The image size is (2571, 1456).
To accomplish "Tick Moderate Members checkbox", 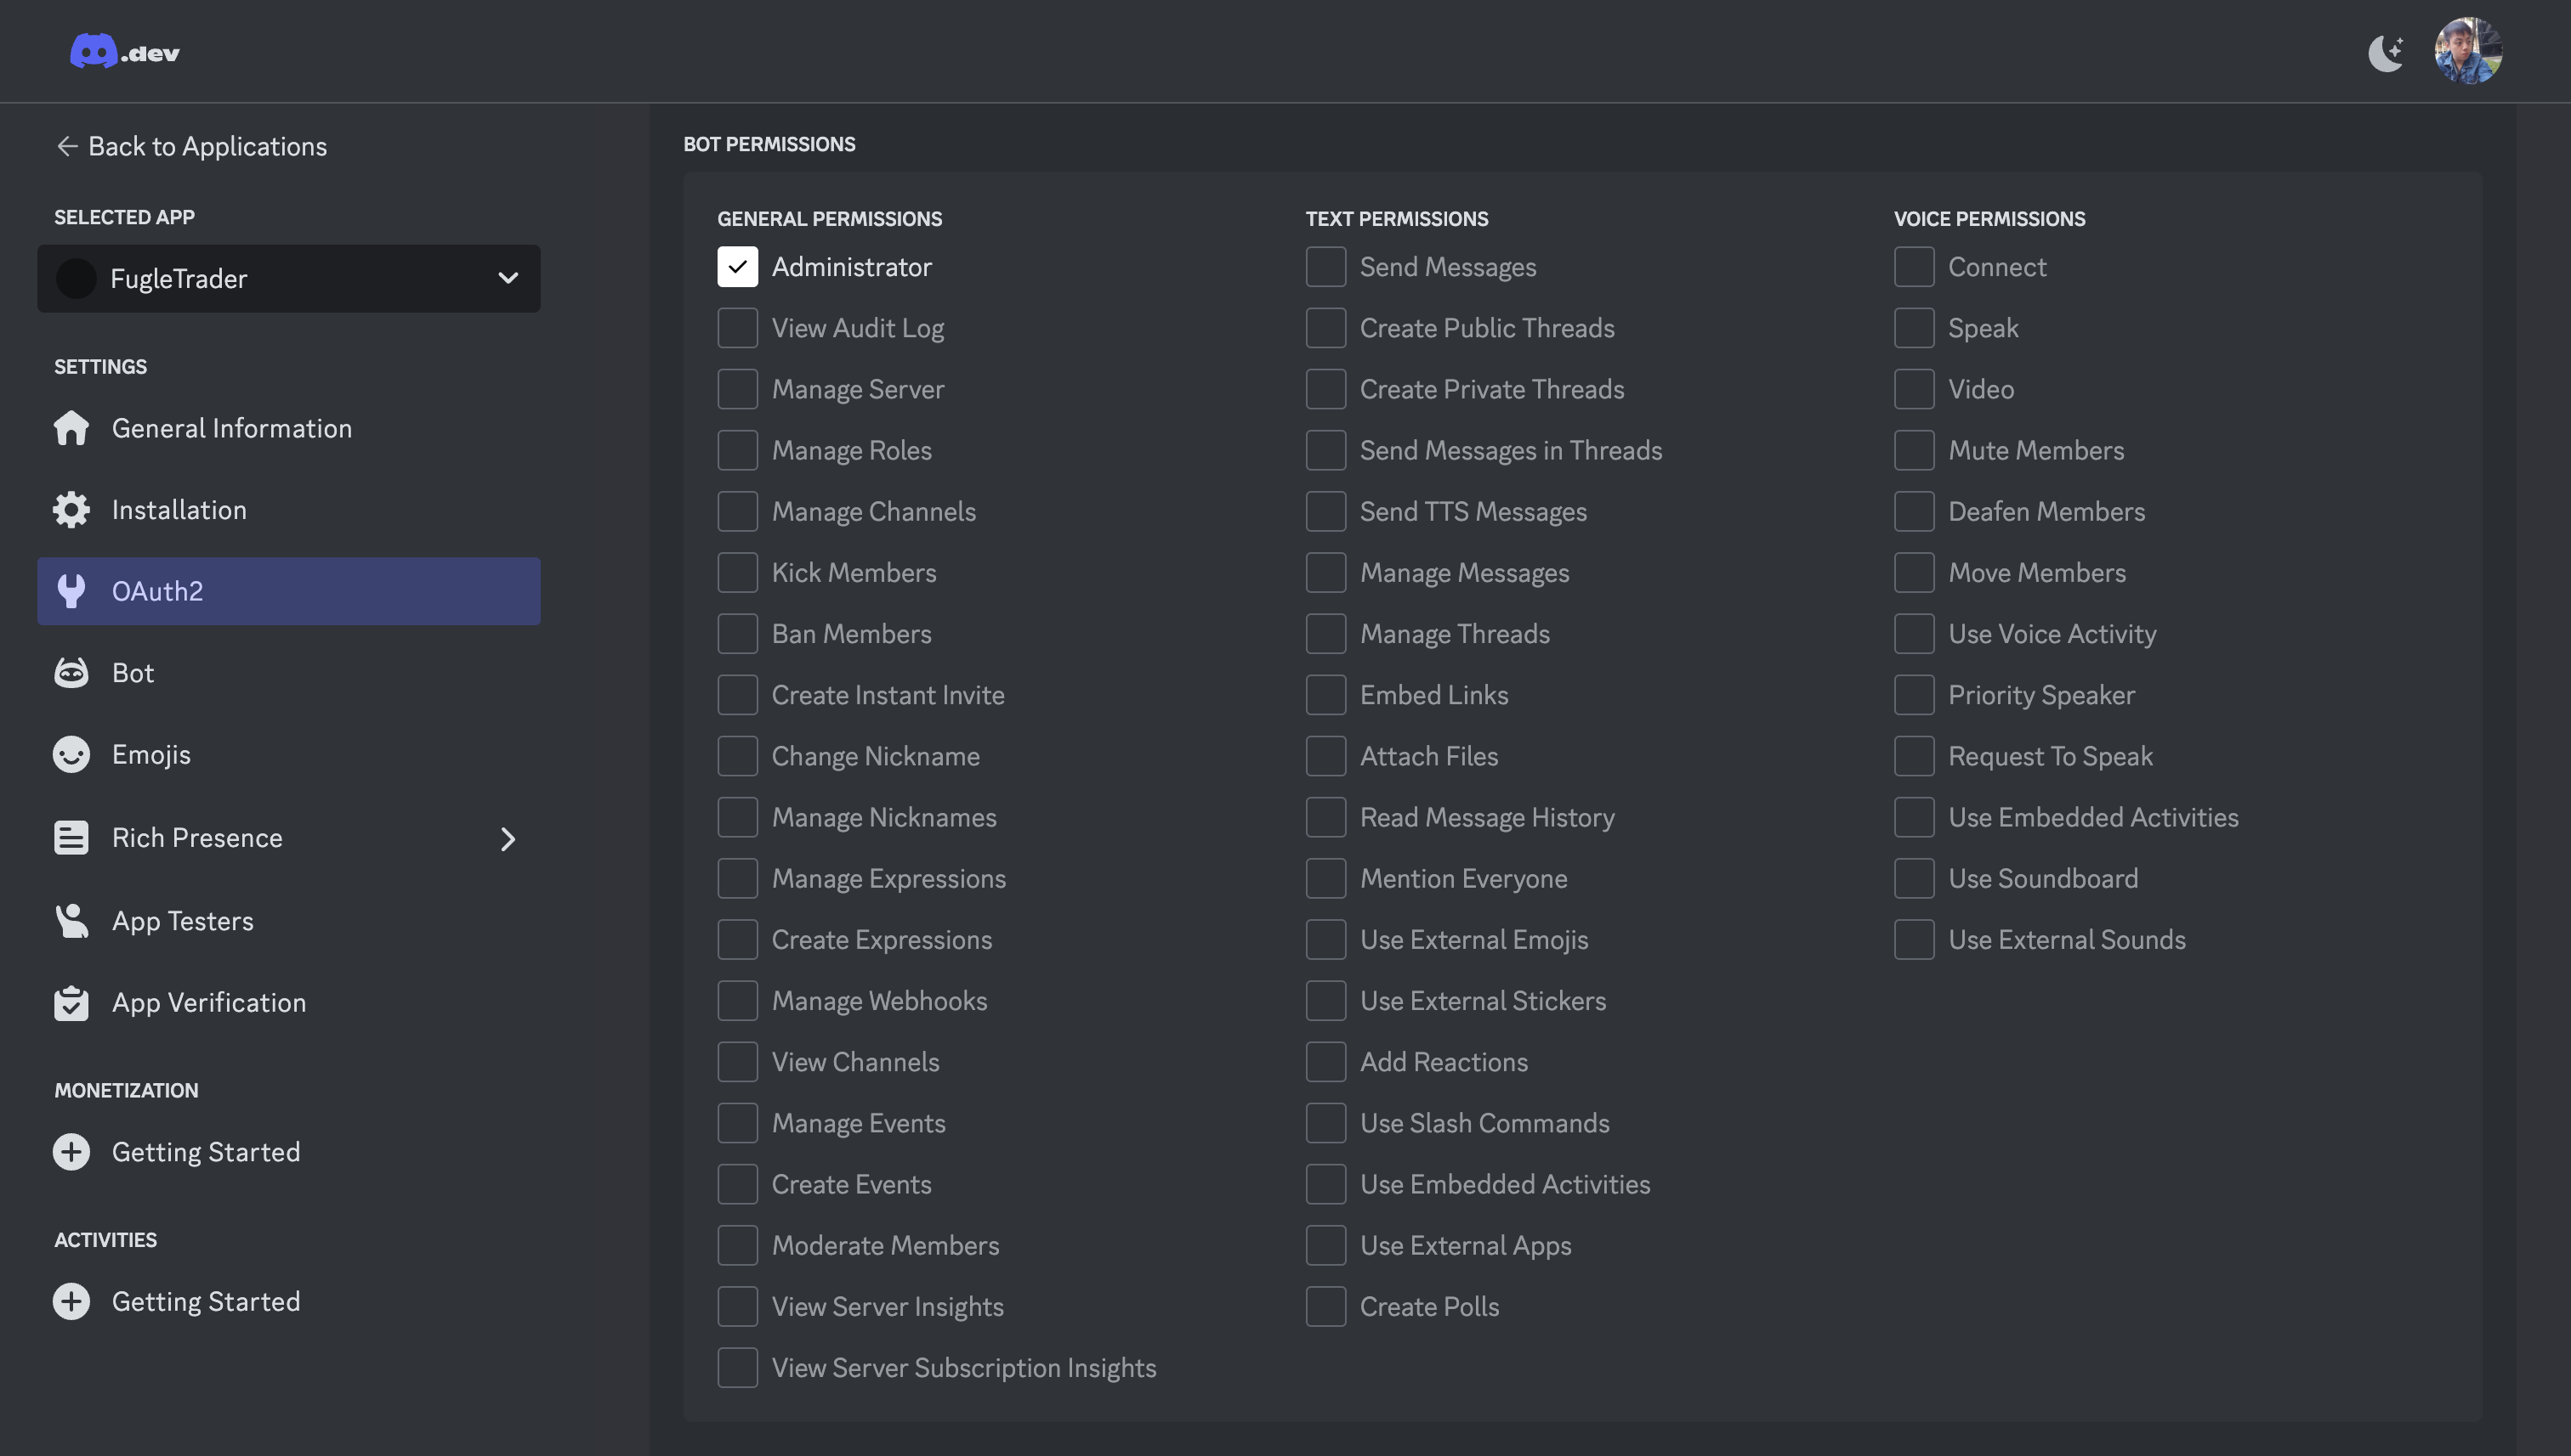I will [x=738, y=1246].
